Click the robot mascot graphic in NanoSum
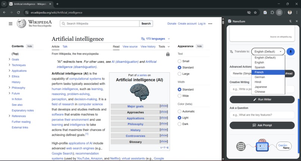This screenshot has width=301, height=161. coord(262,145)
